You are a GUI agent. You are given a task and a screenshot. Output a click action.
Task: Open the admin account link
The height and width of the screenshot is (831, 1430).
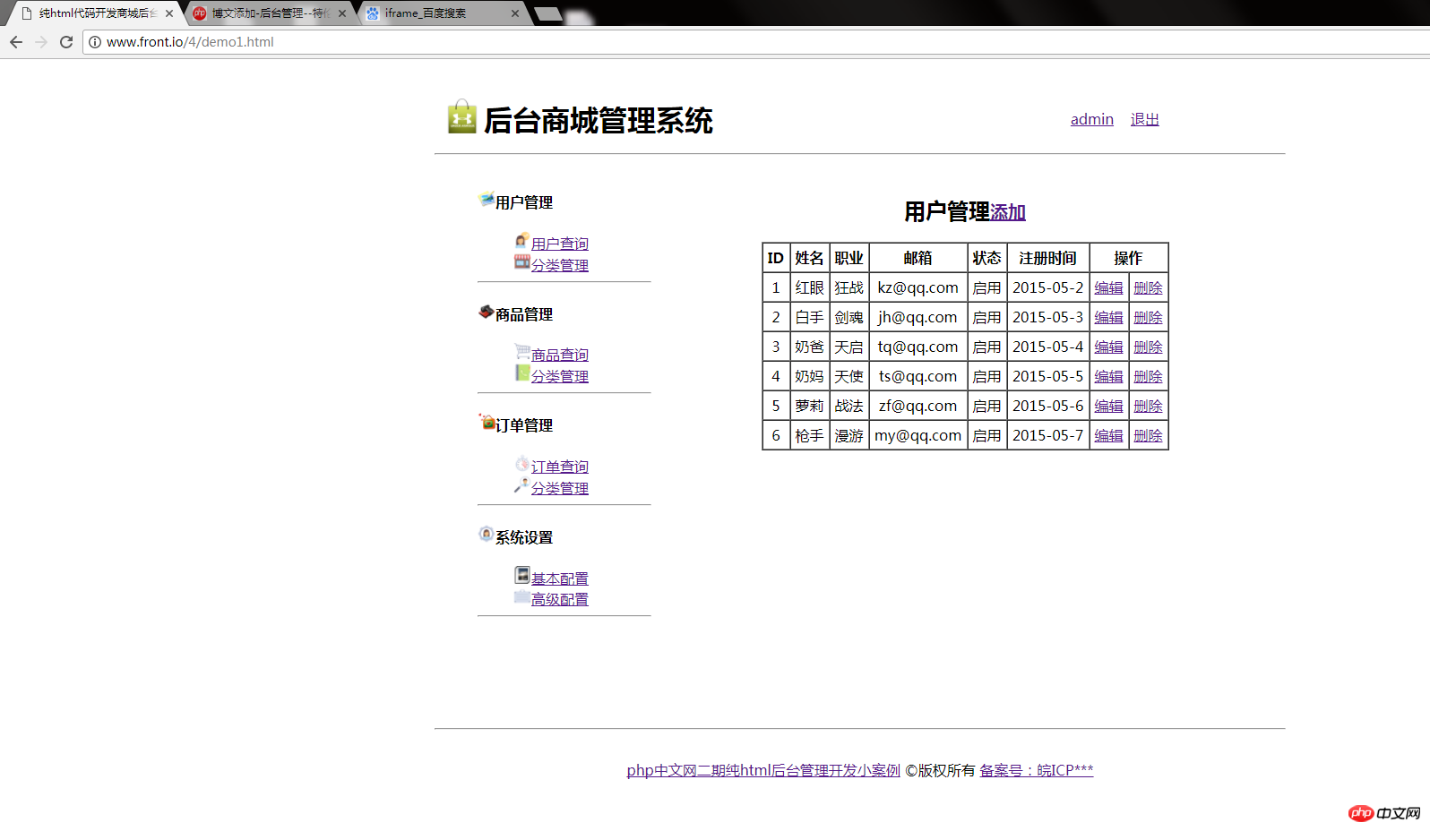pos(1092,119)
